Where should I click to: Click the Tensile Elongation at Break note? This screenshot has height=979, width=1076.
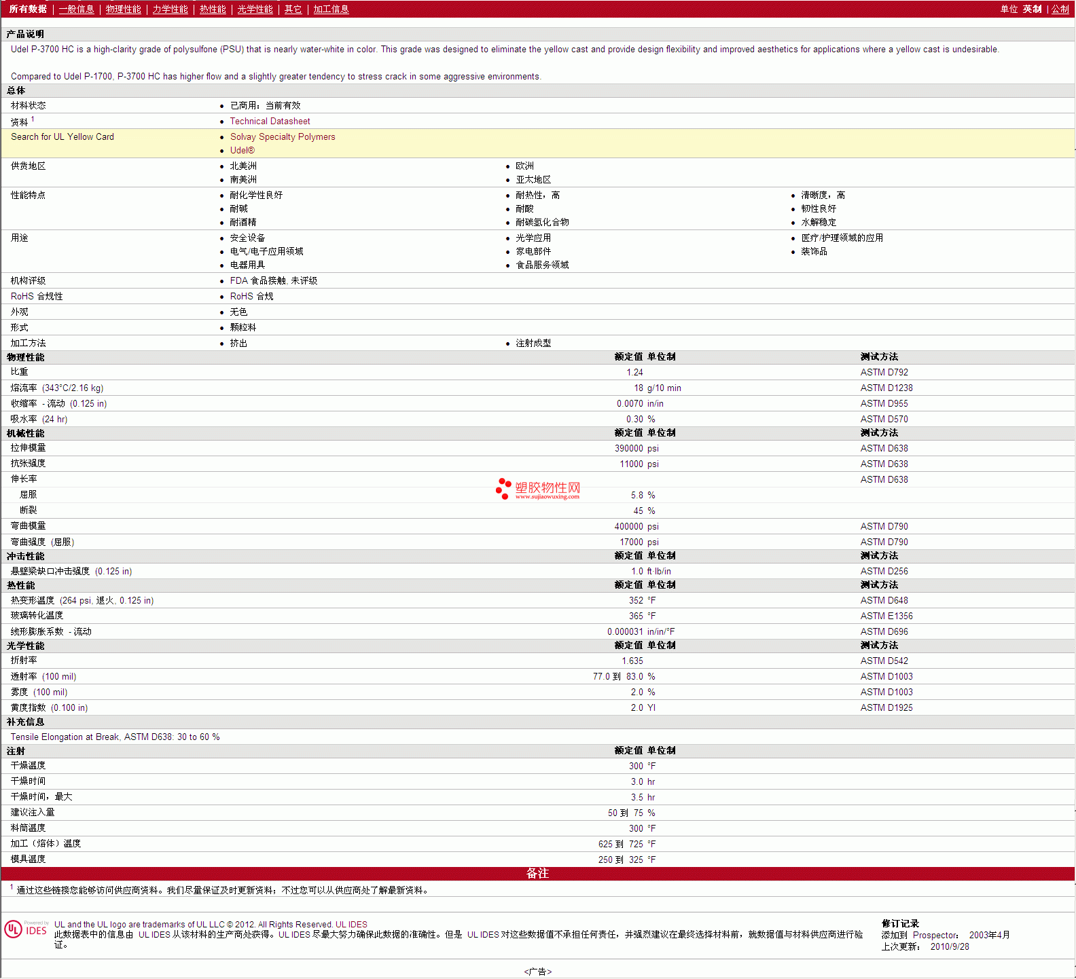click(115, 737)
